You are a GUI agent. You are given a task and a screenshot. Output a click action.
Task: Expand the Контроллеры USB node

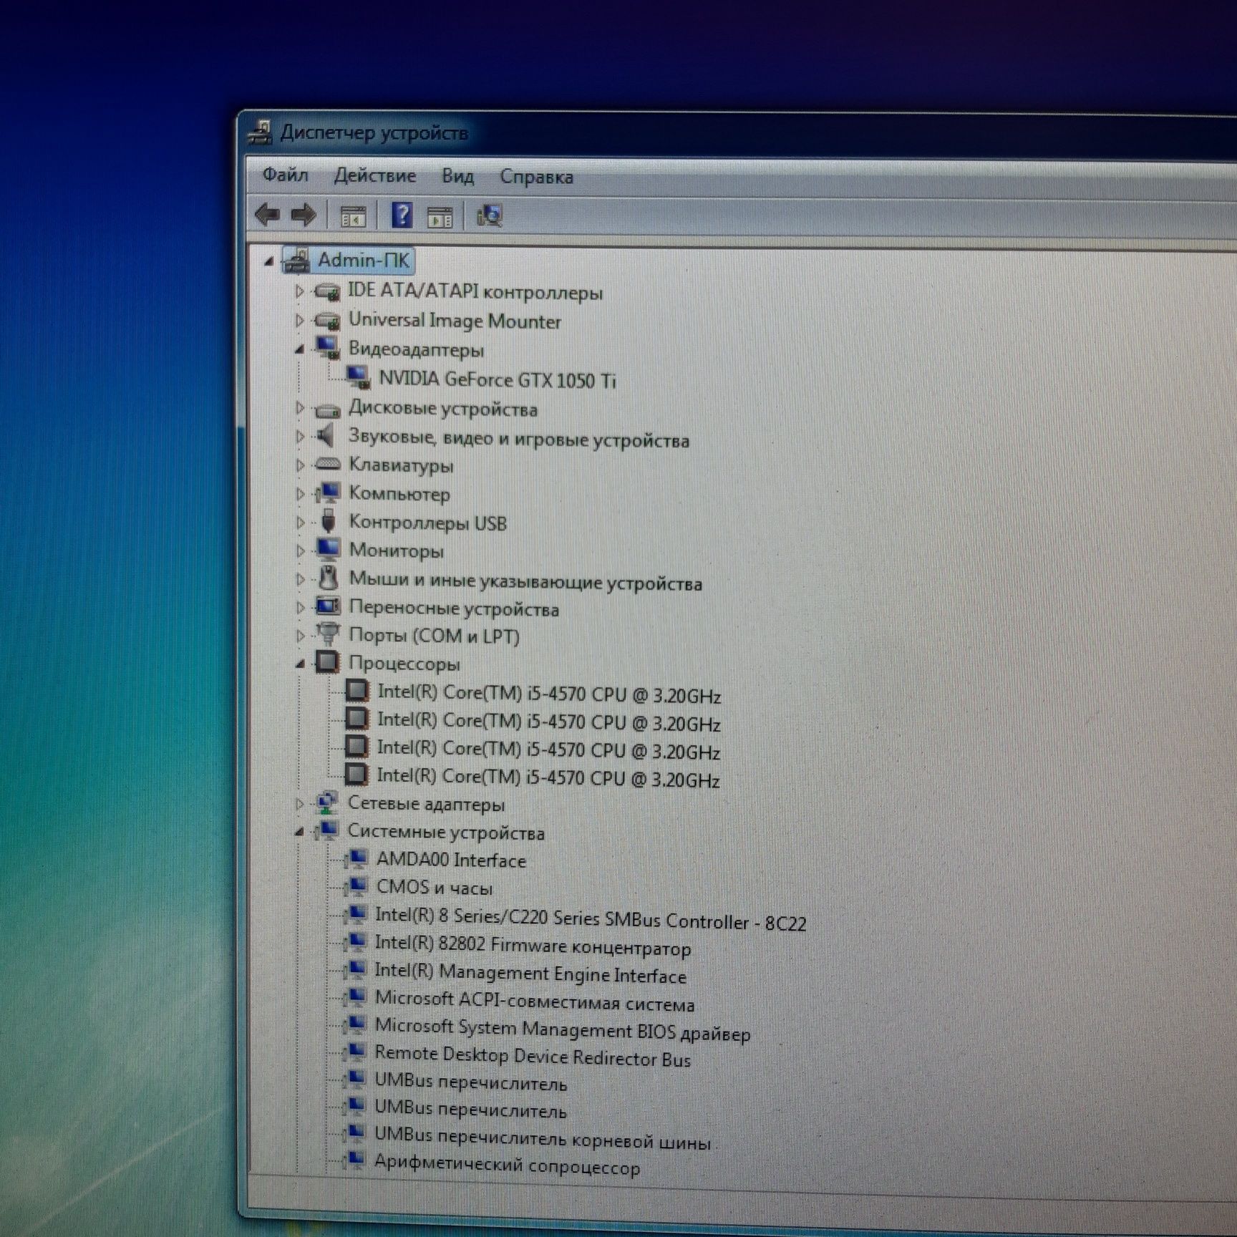pyautogui.click(x=300, y=523)
